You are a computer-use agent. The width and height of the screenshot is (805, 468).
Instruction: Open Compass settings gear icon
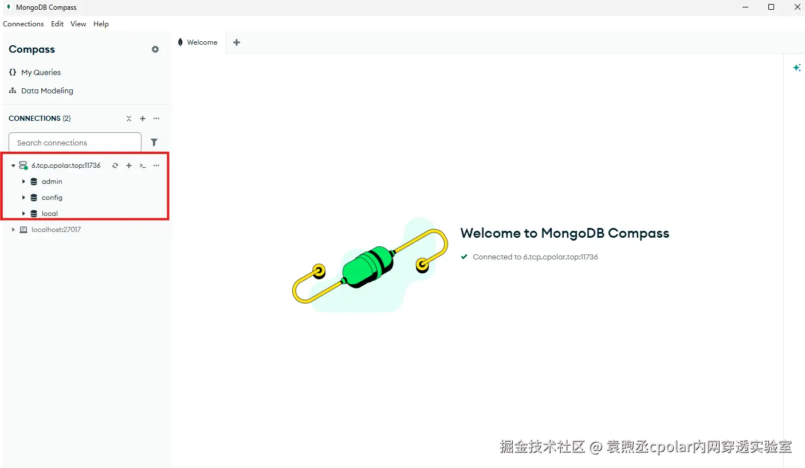coord(155,49)
